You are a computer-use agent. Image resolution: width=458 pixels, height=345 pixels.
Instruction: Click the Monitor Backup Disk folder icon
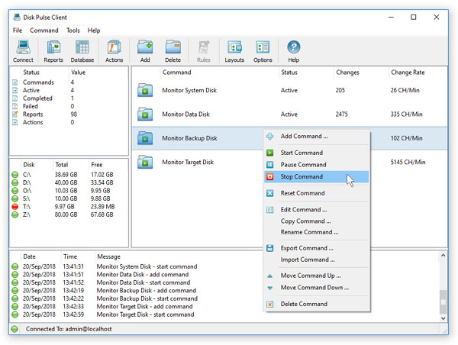(x=145, y=138)
